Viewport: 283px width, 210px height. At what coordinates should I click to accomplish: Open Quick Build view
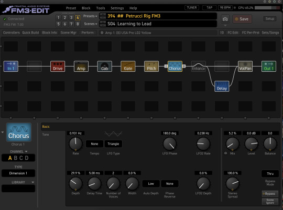(x=30, y=32)
